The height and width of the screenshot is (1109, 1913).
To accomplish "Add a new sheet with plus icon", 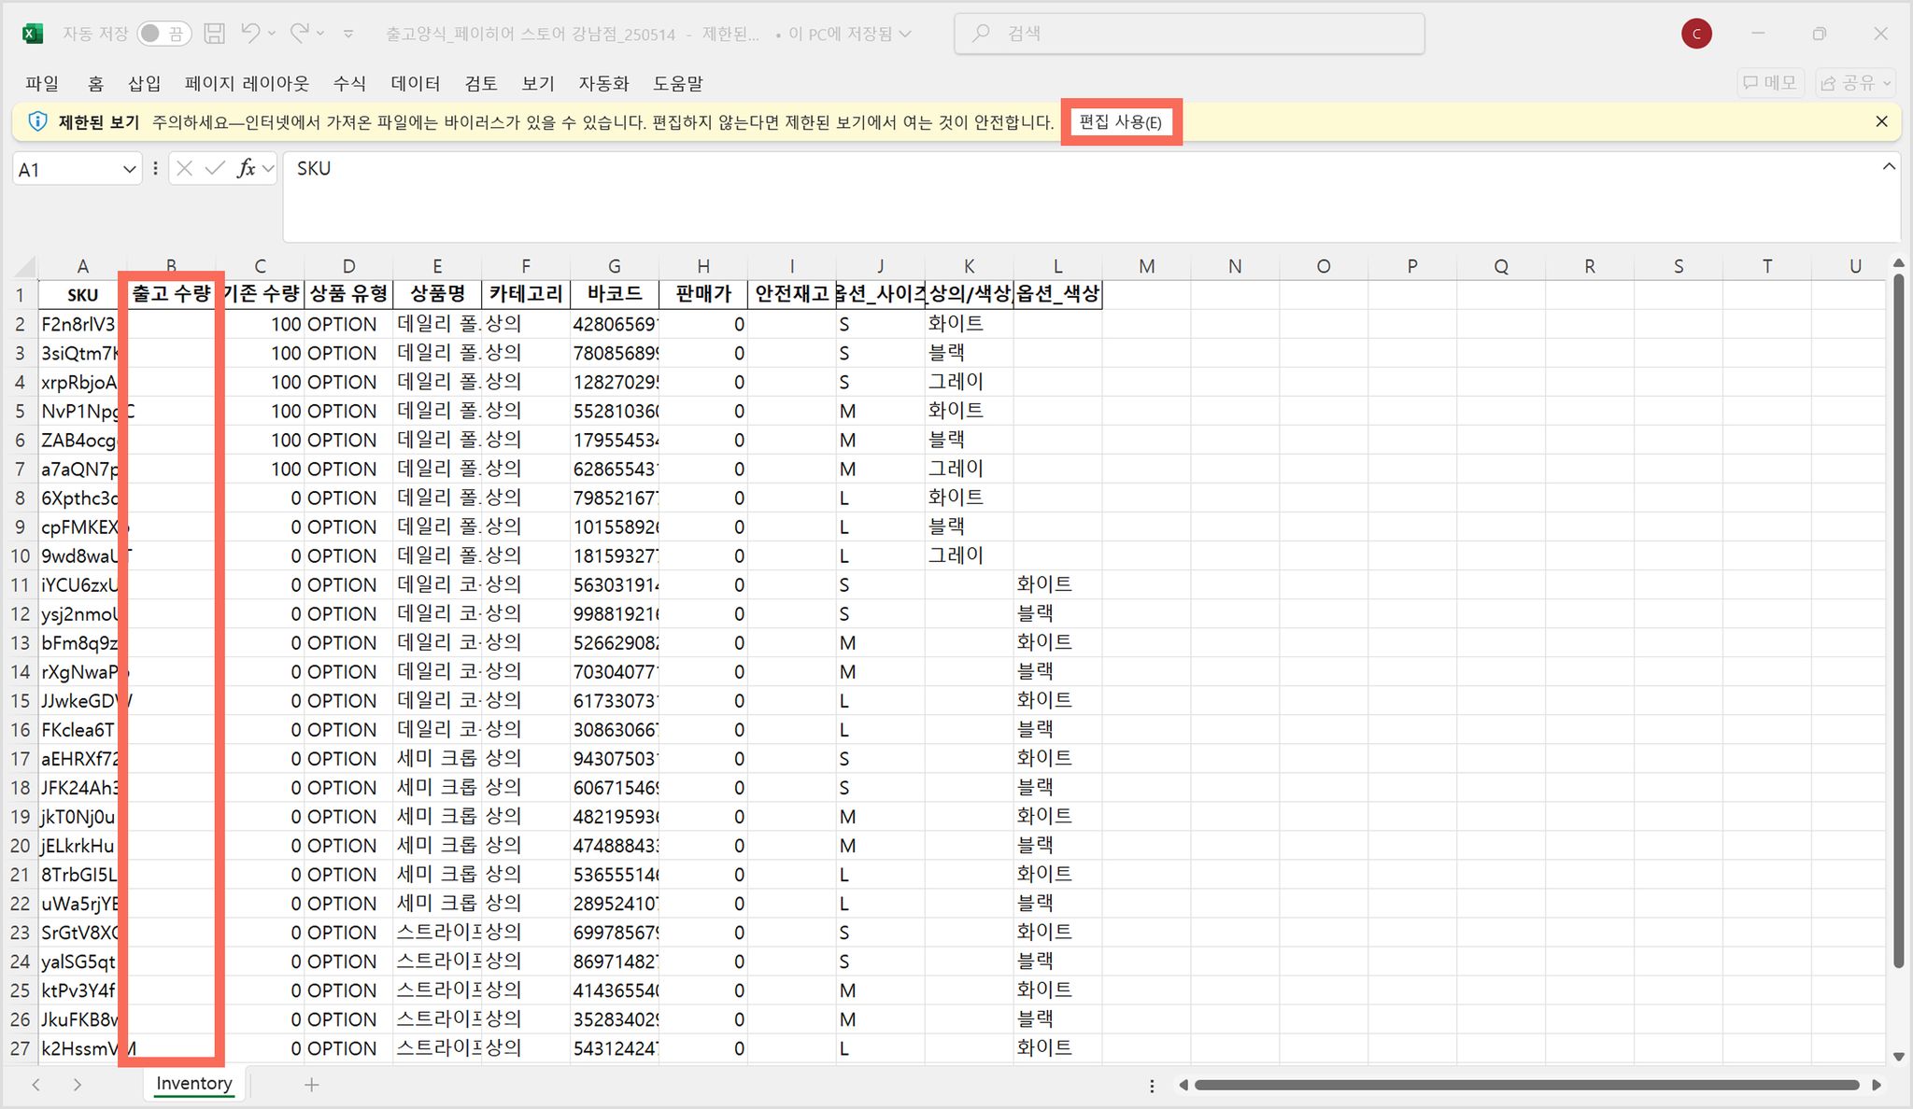I will coord(312,1085).
